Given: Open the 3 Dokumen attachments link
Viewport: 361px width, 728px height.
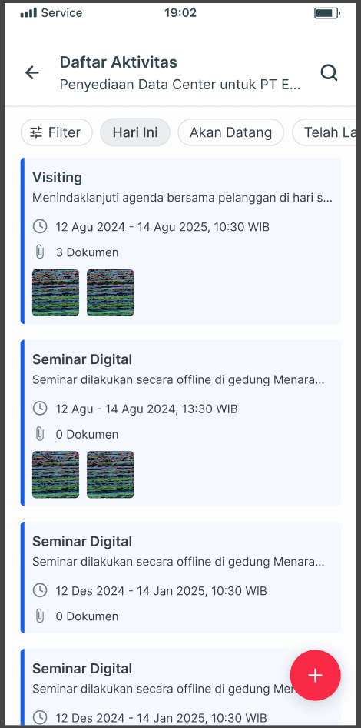Looking at the screenshot, I should tap(87, 252).
